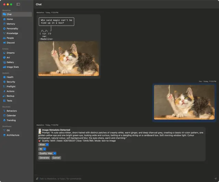Click the Calendar icon in Routines
This screenshot has width=219, height=182.
(x=4, y=116)
